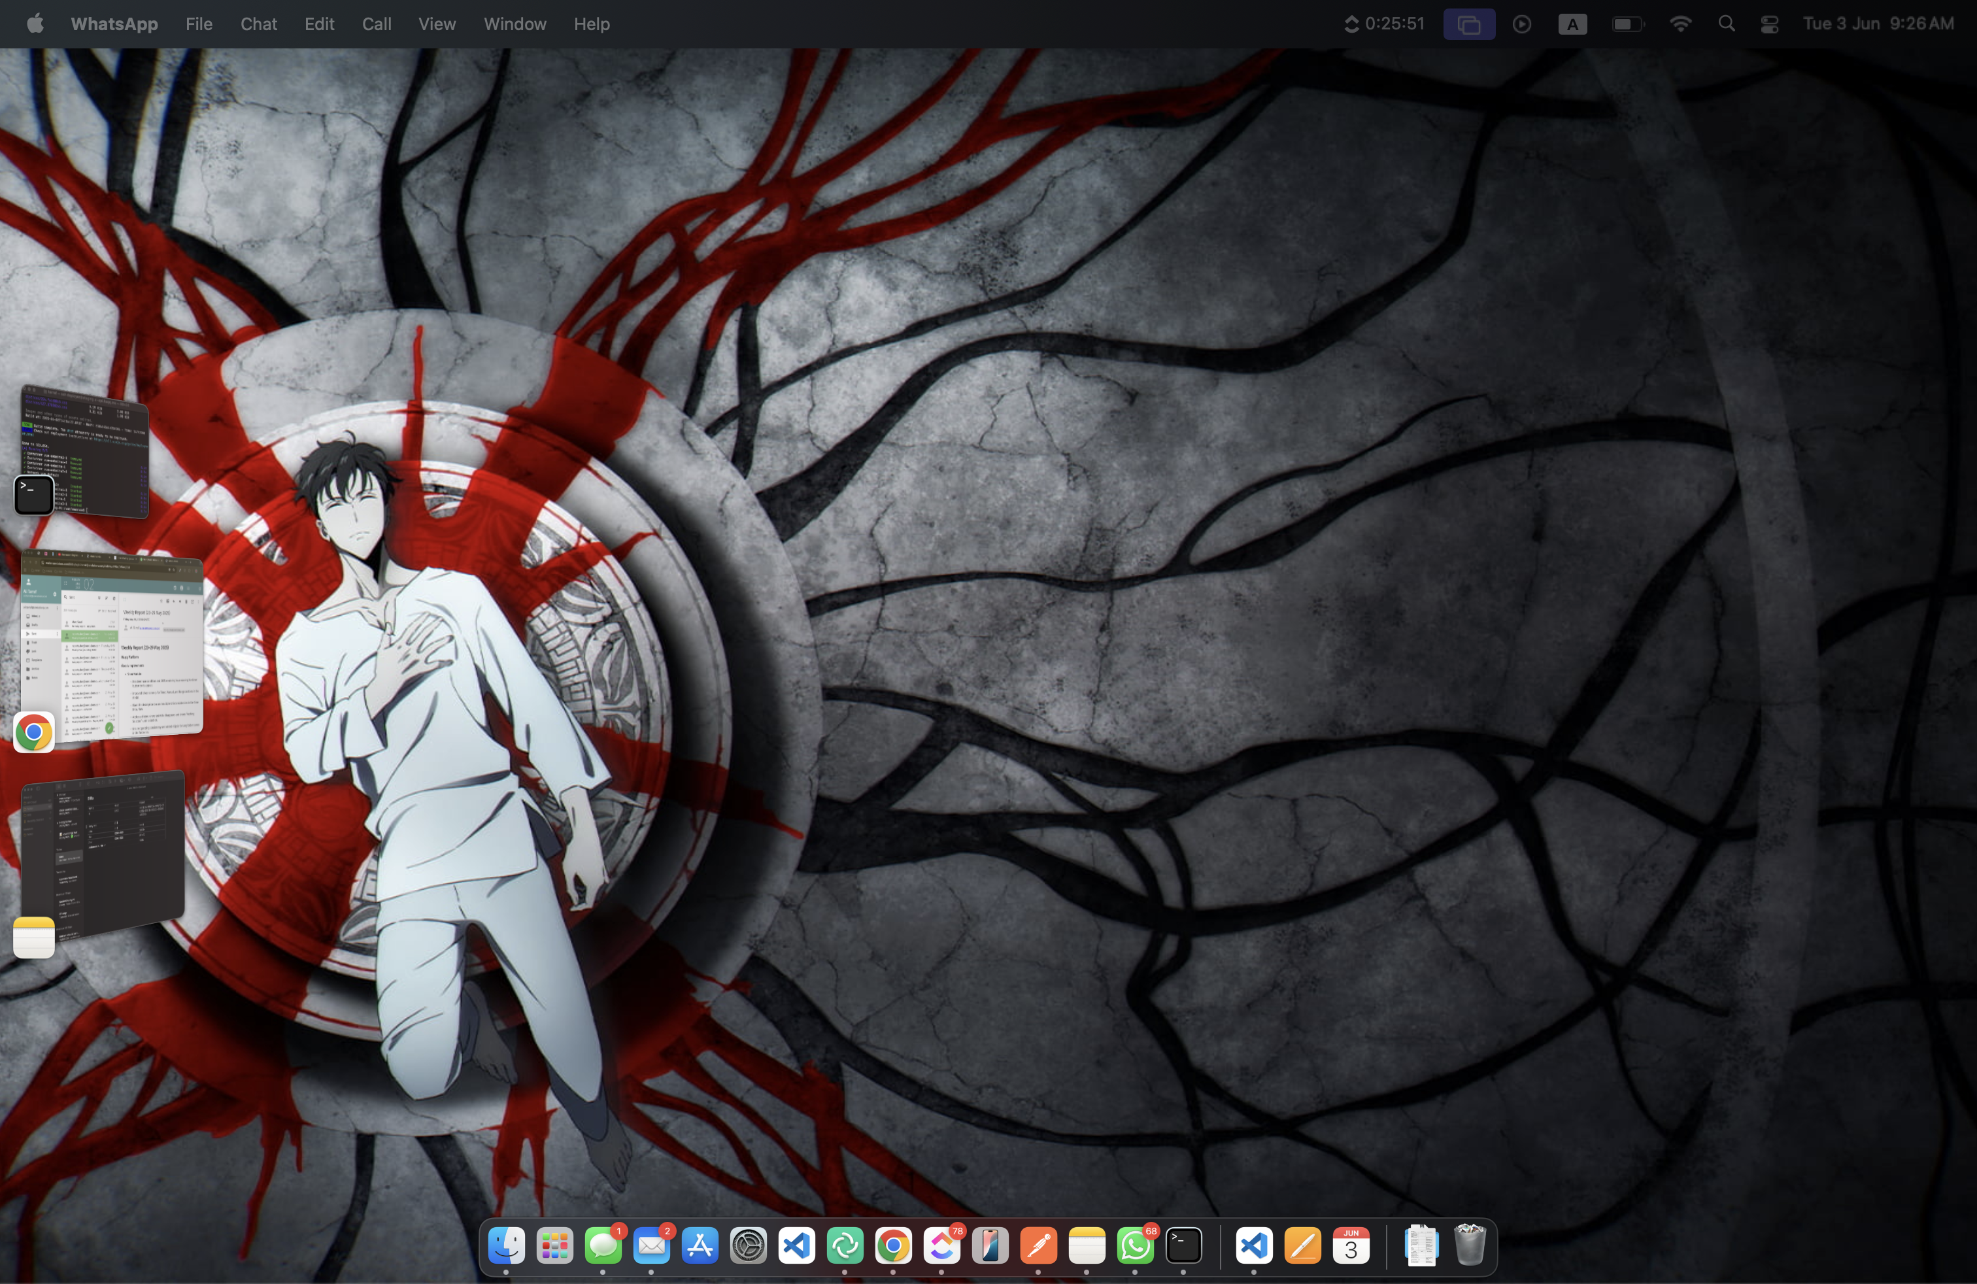
Task: Open the App Store from the Dock
Action: pyautogui.click(x=700, y=1245)
